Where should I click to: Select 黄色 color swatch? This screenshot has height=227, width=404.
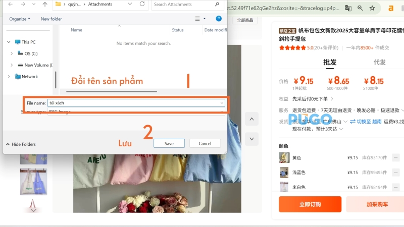click(284, 157)
